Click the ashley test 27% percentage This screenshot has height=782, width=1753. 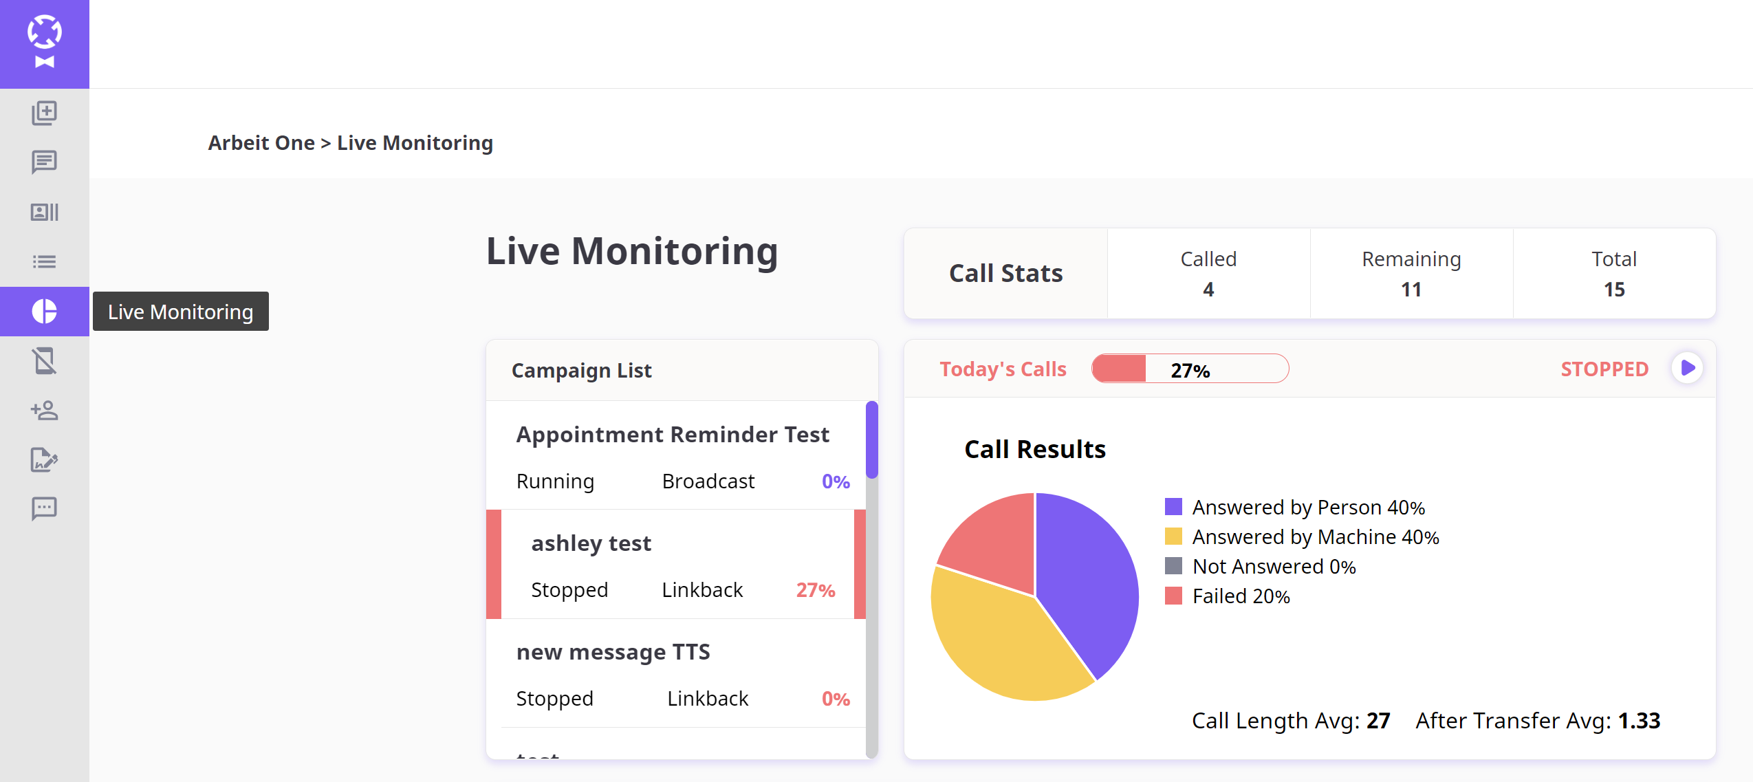(x=816, y=590)
